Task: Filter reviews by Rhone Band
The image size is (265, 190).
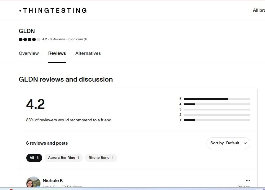Action: click(x=101, y=158)
